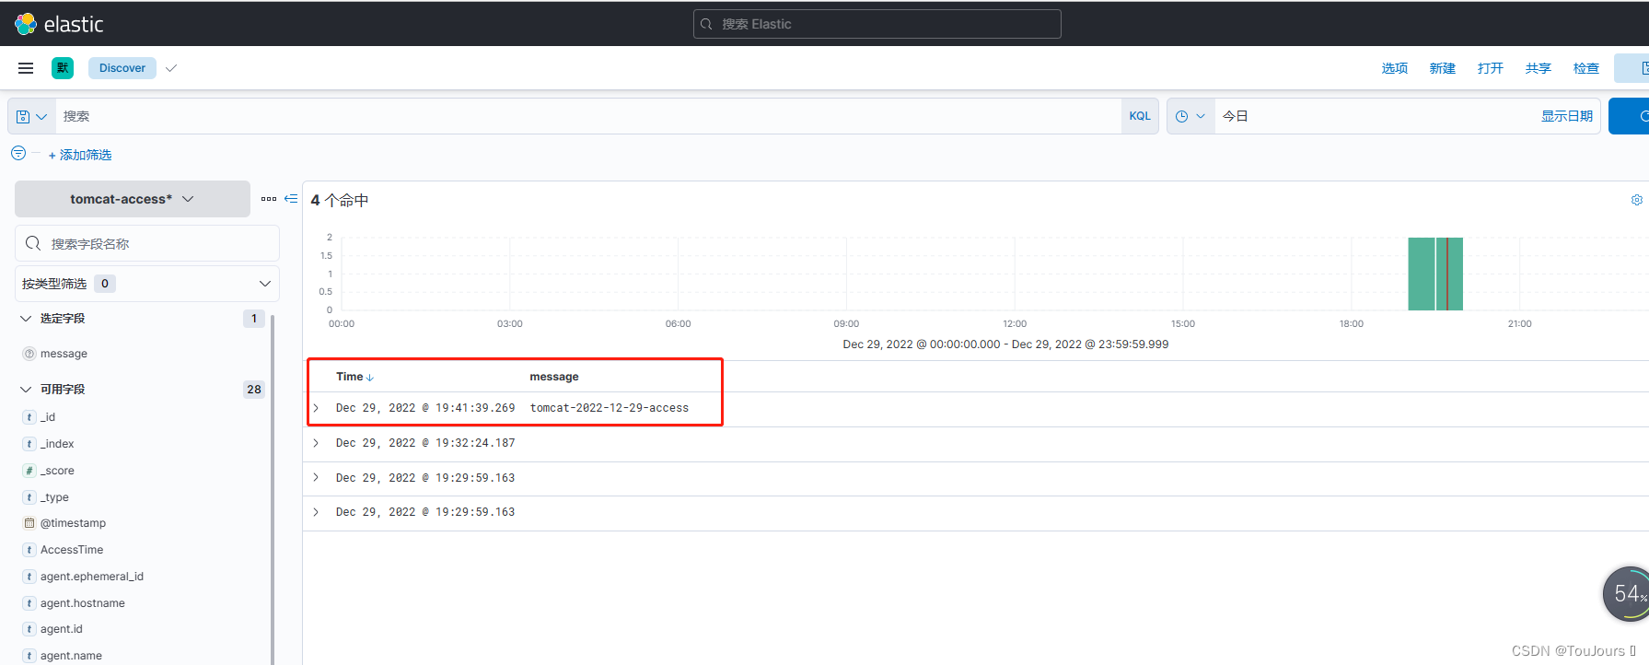This screenshot has width=1649, height=665.
Task: Click the @timestamp date type icon
Action: (x=29, y=523)
